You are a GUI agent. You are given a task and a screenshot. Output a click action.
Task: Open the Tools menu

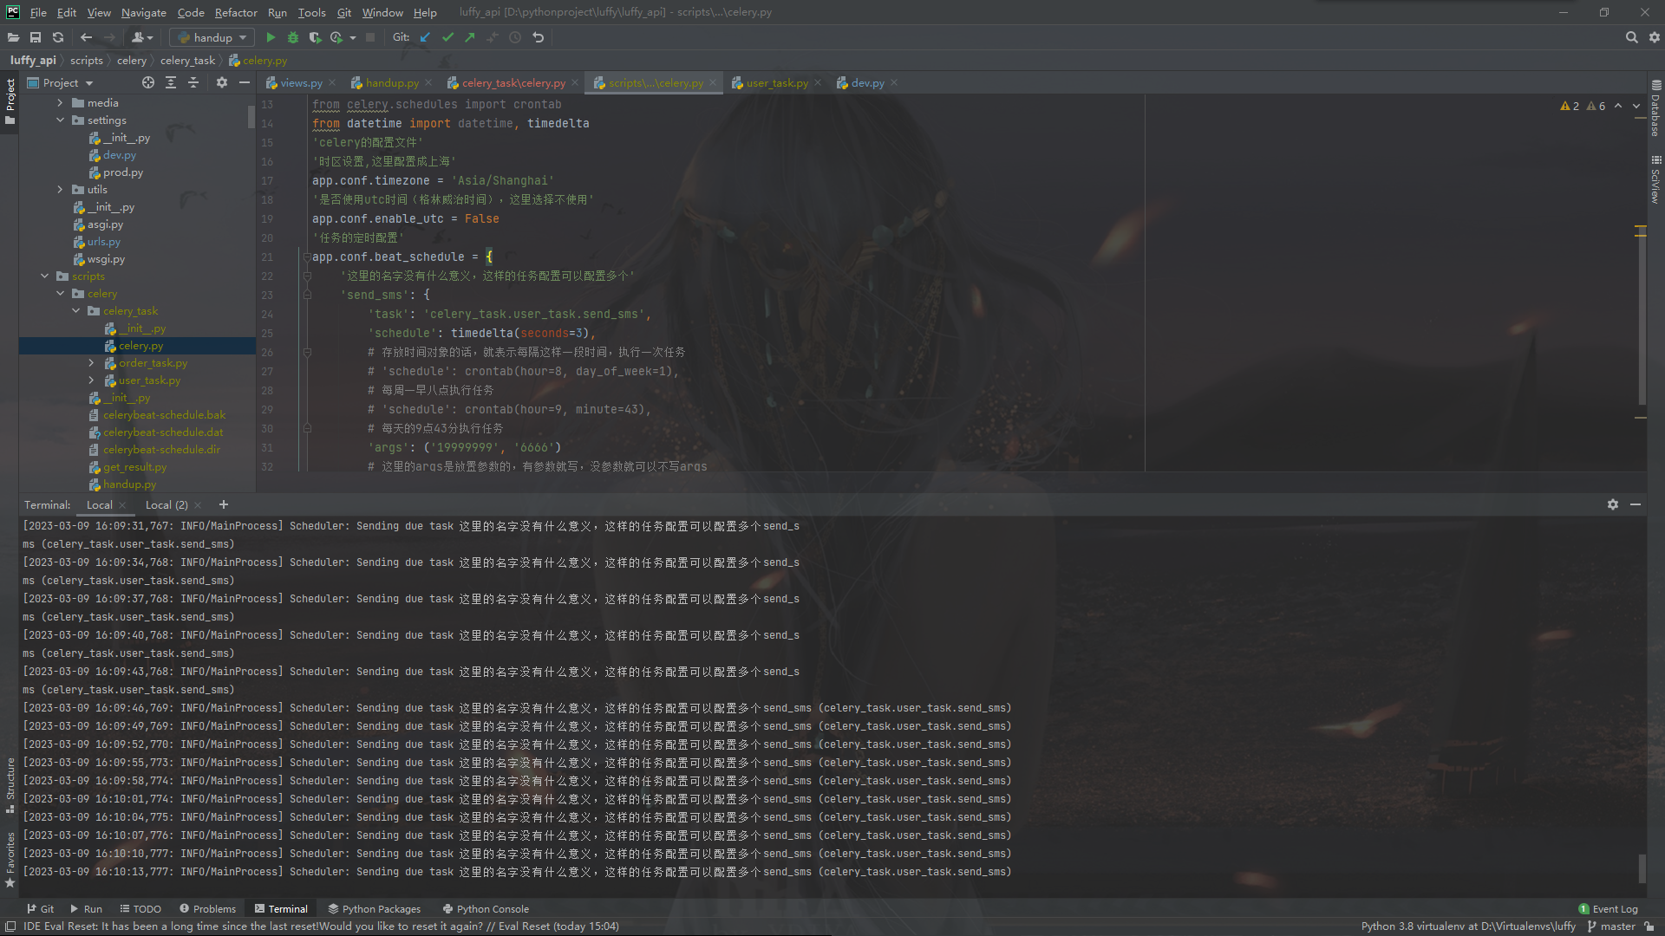[x=311, y=12]
